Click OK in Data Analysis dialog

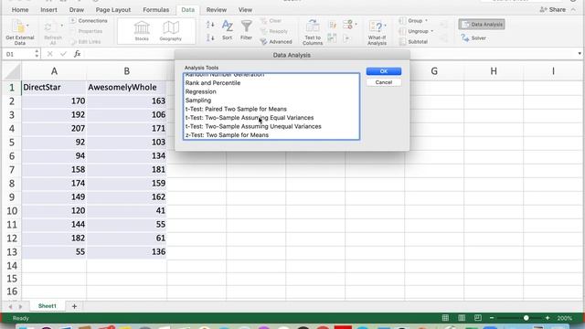[x=384, y=71]
